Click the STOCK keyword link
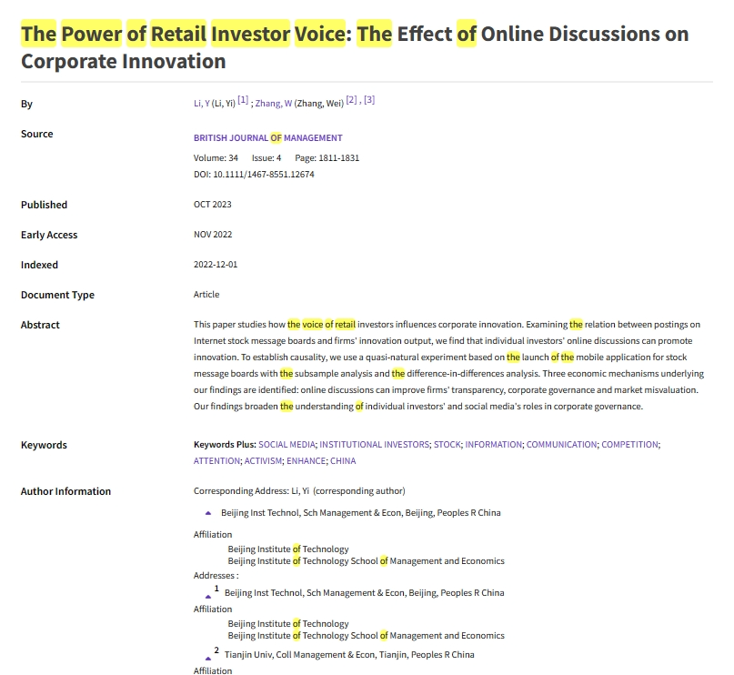The image size is (734, 675). 447,445
